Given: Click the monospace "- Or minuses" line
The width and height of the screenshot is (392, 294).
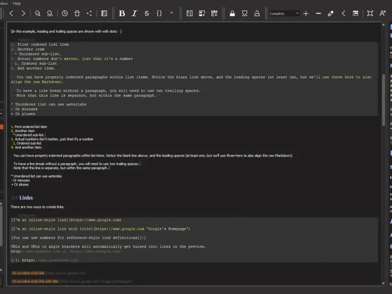Looking at the screenshot, I should pyautogui.click(x=24, y=109).
